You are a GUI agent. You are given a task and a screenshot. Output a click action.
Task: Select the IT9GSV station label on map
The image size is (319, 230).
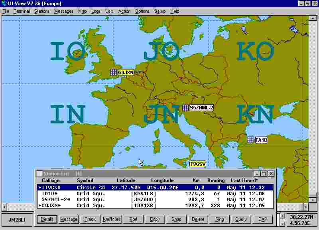tap(197, 164)
